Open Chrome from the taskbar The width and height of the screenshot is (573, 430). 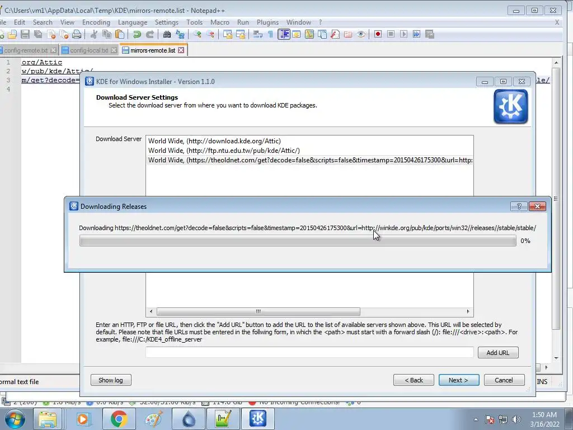(119, 419)
